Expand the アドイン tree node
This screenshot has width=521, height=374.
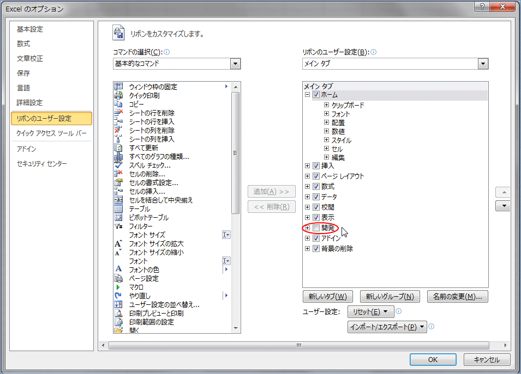[307, 238]
